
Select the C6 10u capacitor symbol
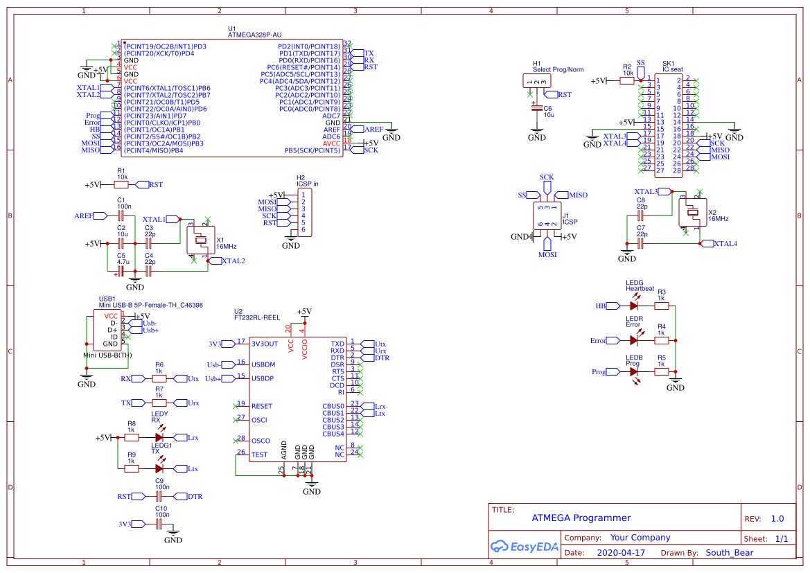(x=537, y=107)
